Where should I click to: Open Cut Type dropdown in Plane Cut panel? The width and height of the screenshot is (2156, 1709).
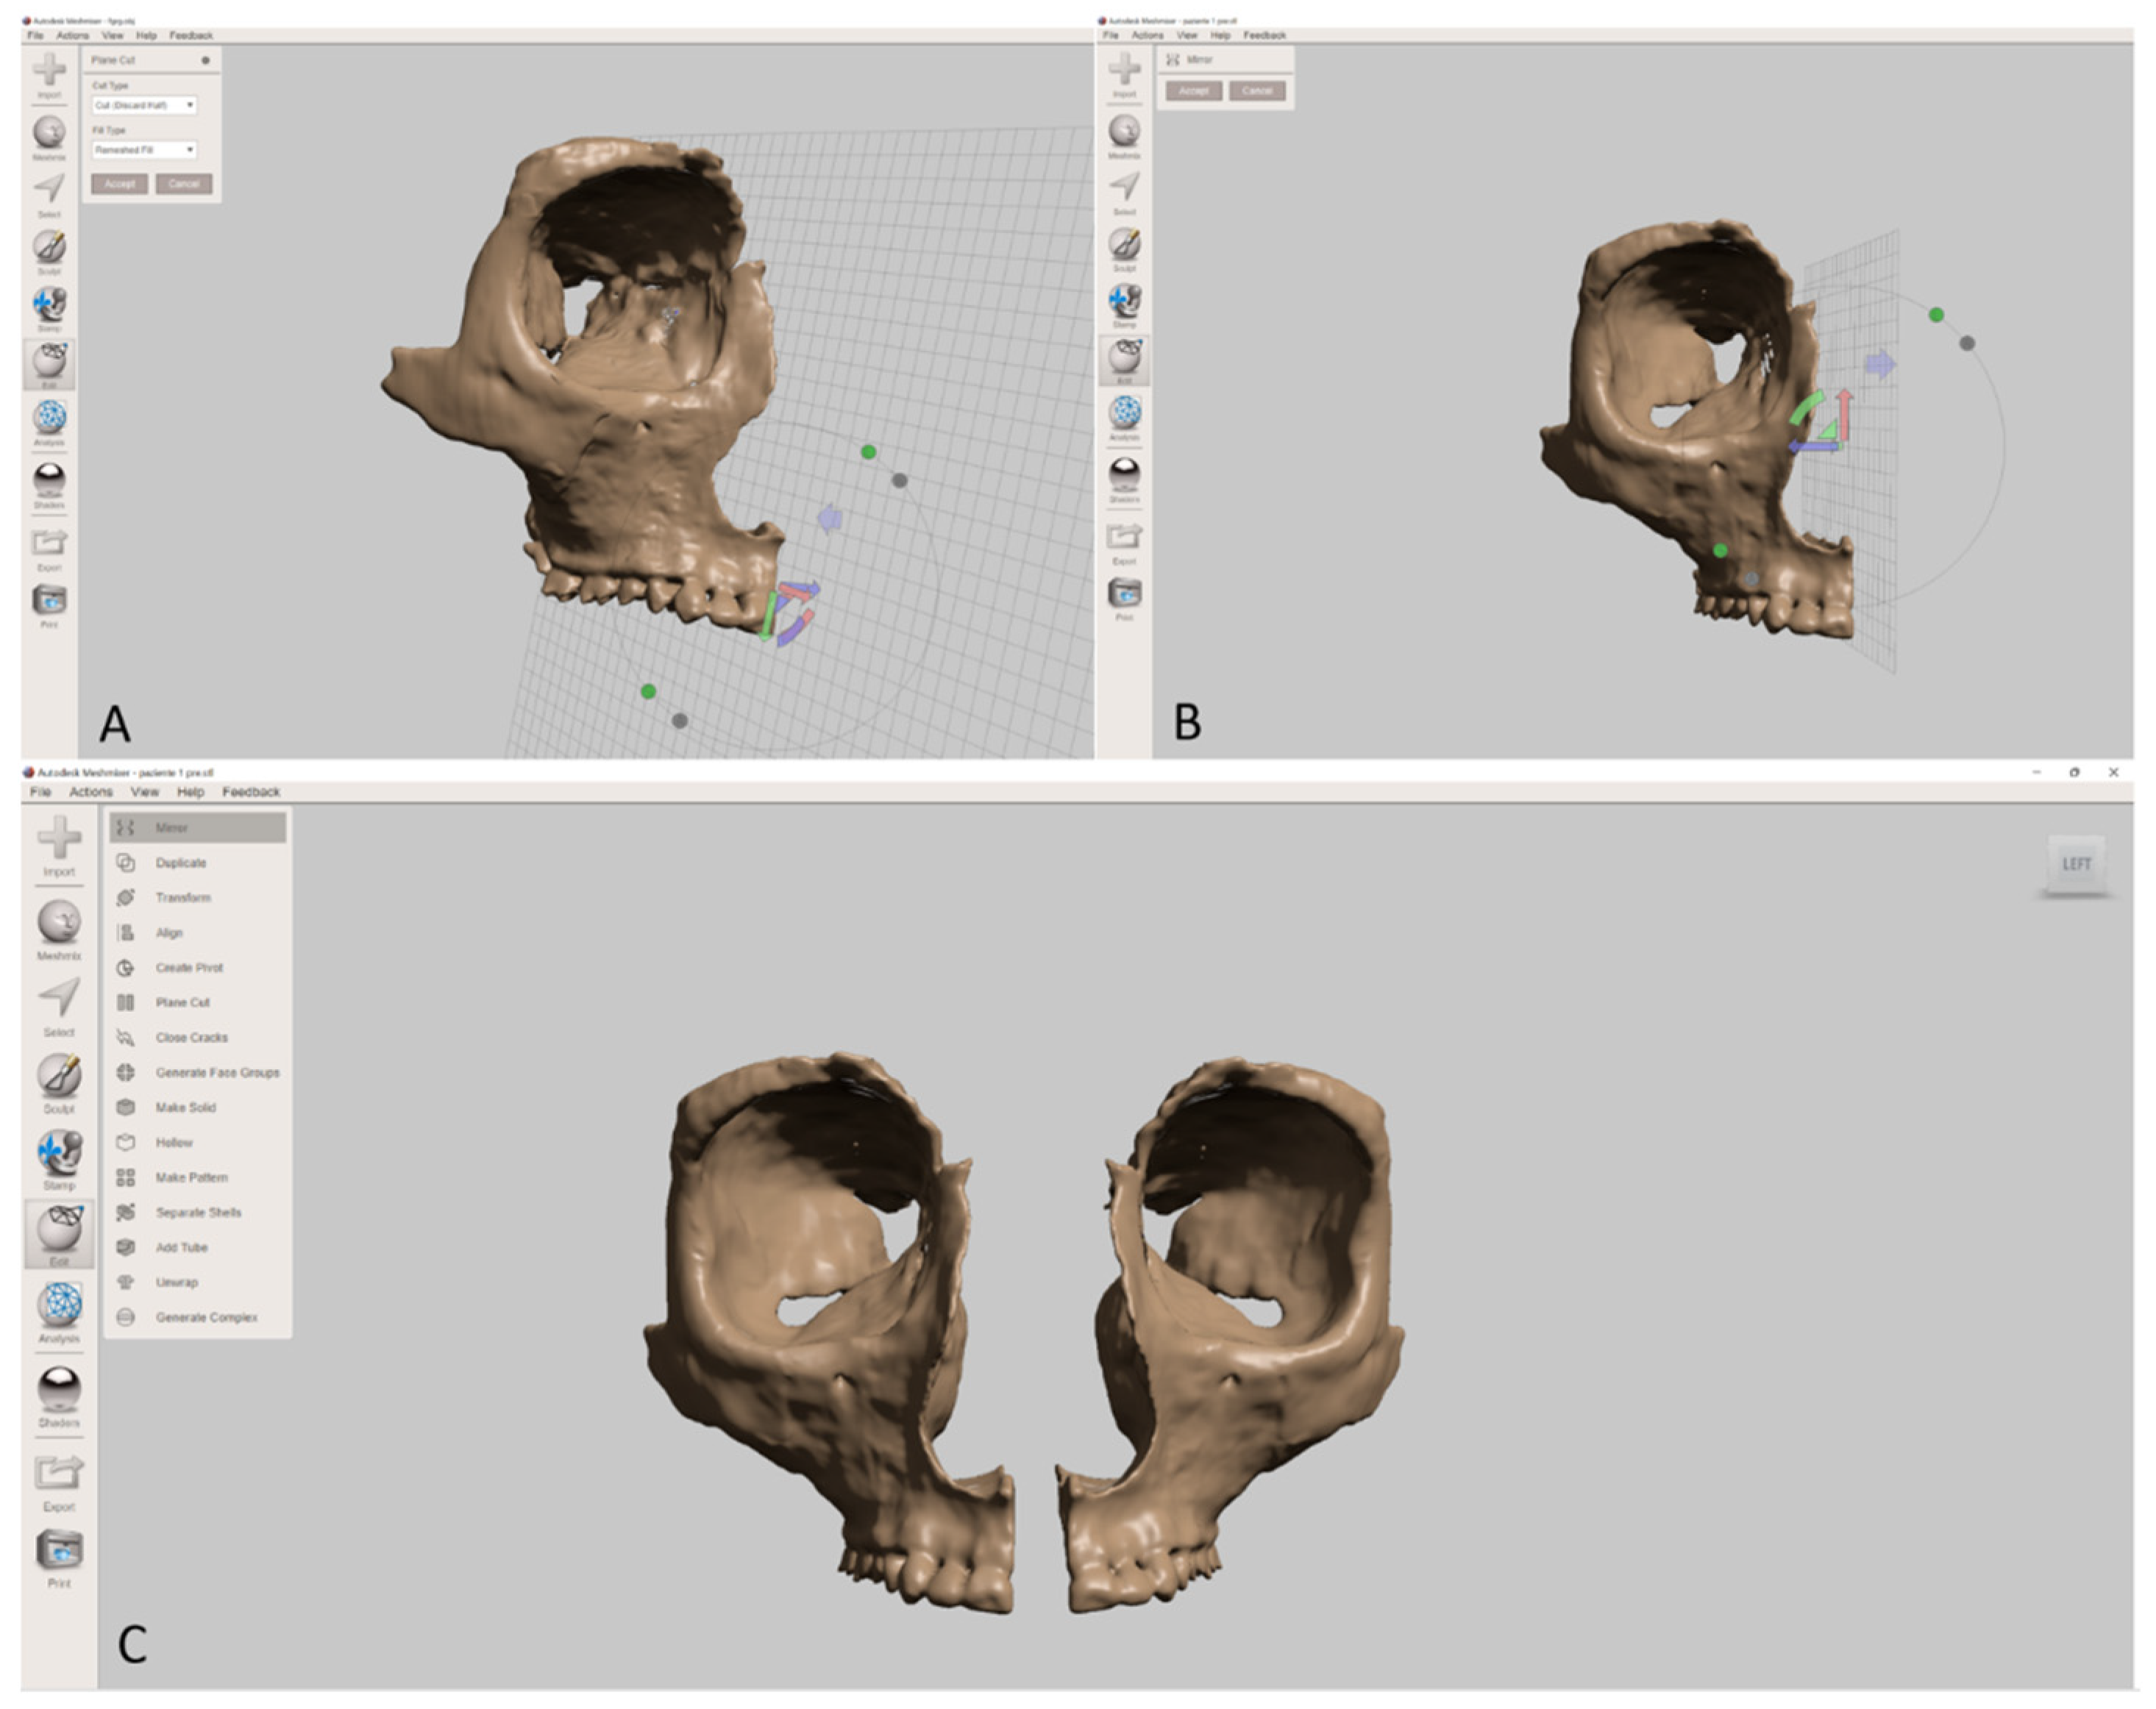click(x=144, y=105)
